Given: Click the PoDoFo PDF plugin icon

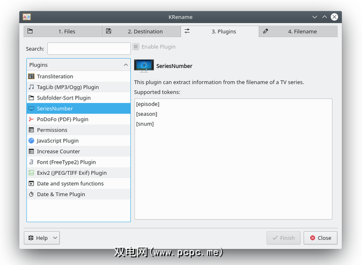Looking at the screenshot, I should pyautogui.click(x=31, y=119).
